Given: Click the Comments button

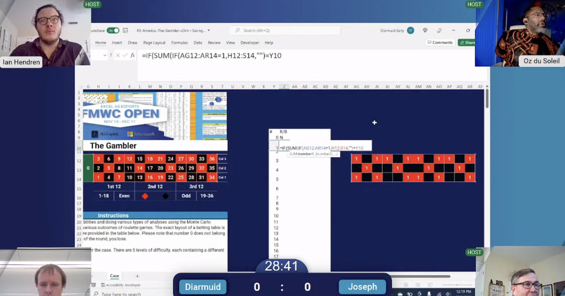Looking at the screenshot, I should 440,42.
